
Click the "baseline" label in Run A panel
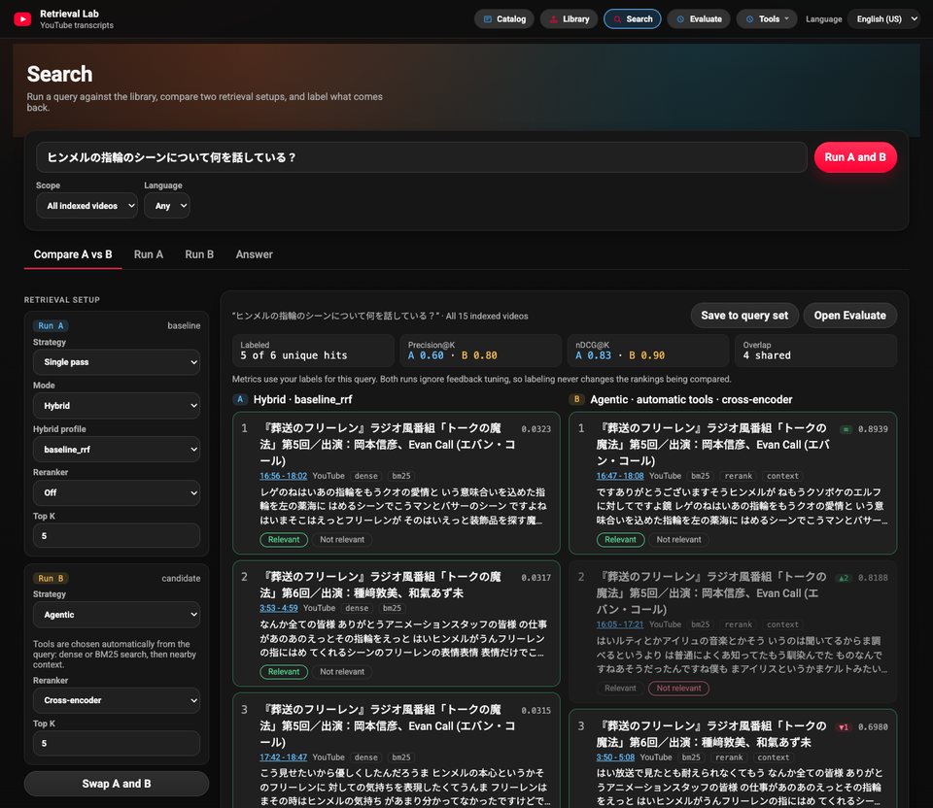(184, 325)
